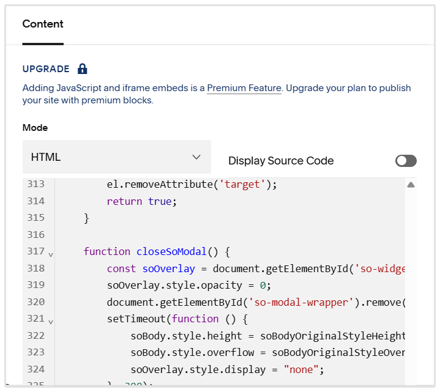The image size is (440, 392).
Task: Switch to the Content tab
Action: [x=43, y=24]
